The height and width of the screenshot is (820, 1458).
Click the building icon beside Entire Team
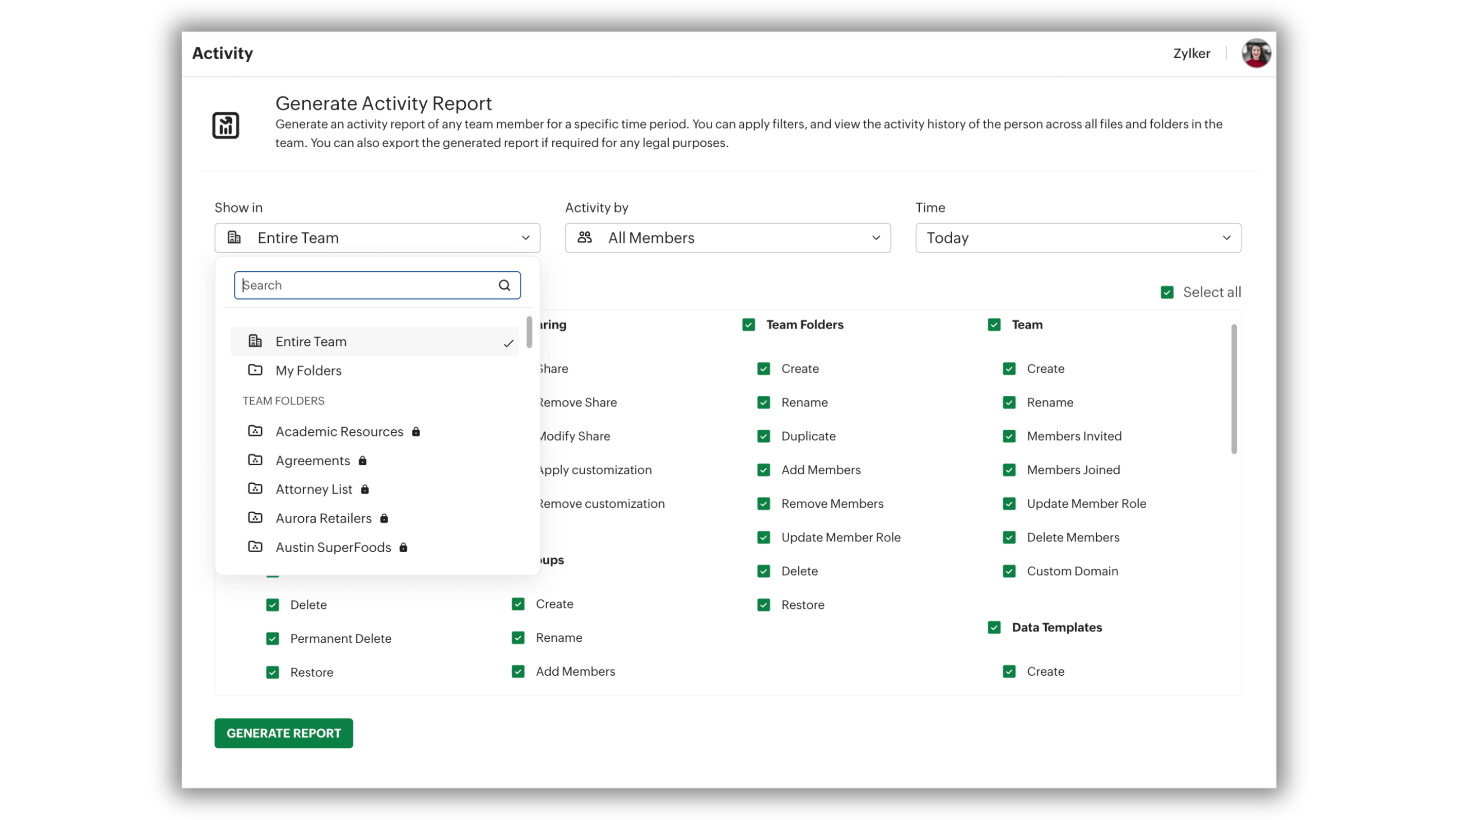pos(234,238)
